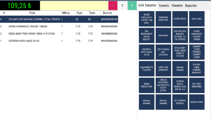Add 500ML FRUKO POR, product tile
This screenshot has height=118, width=211.
[147, 85]
